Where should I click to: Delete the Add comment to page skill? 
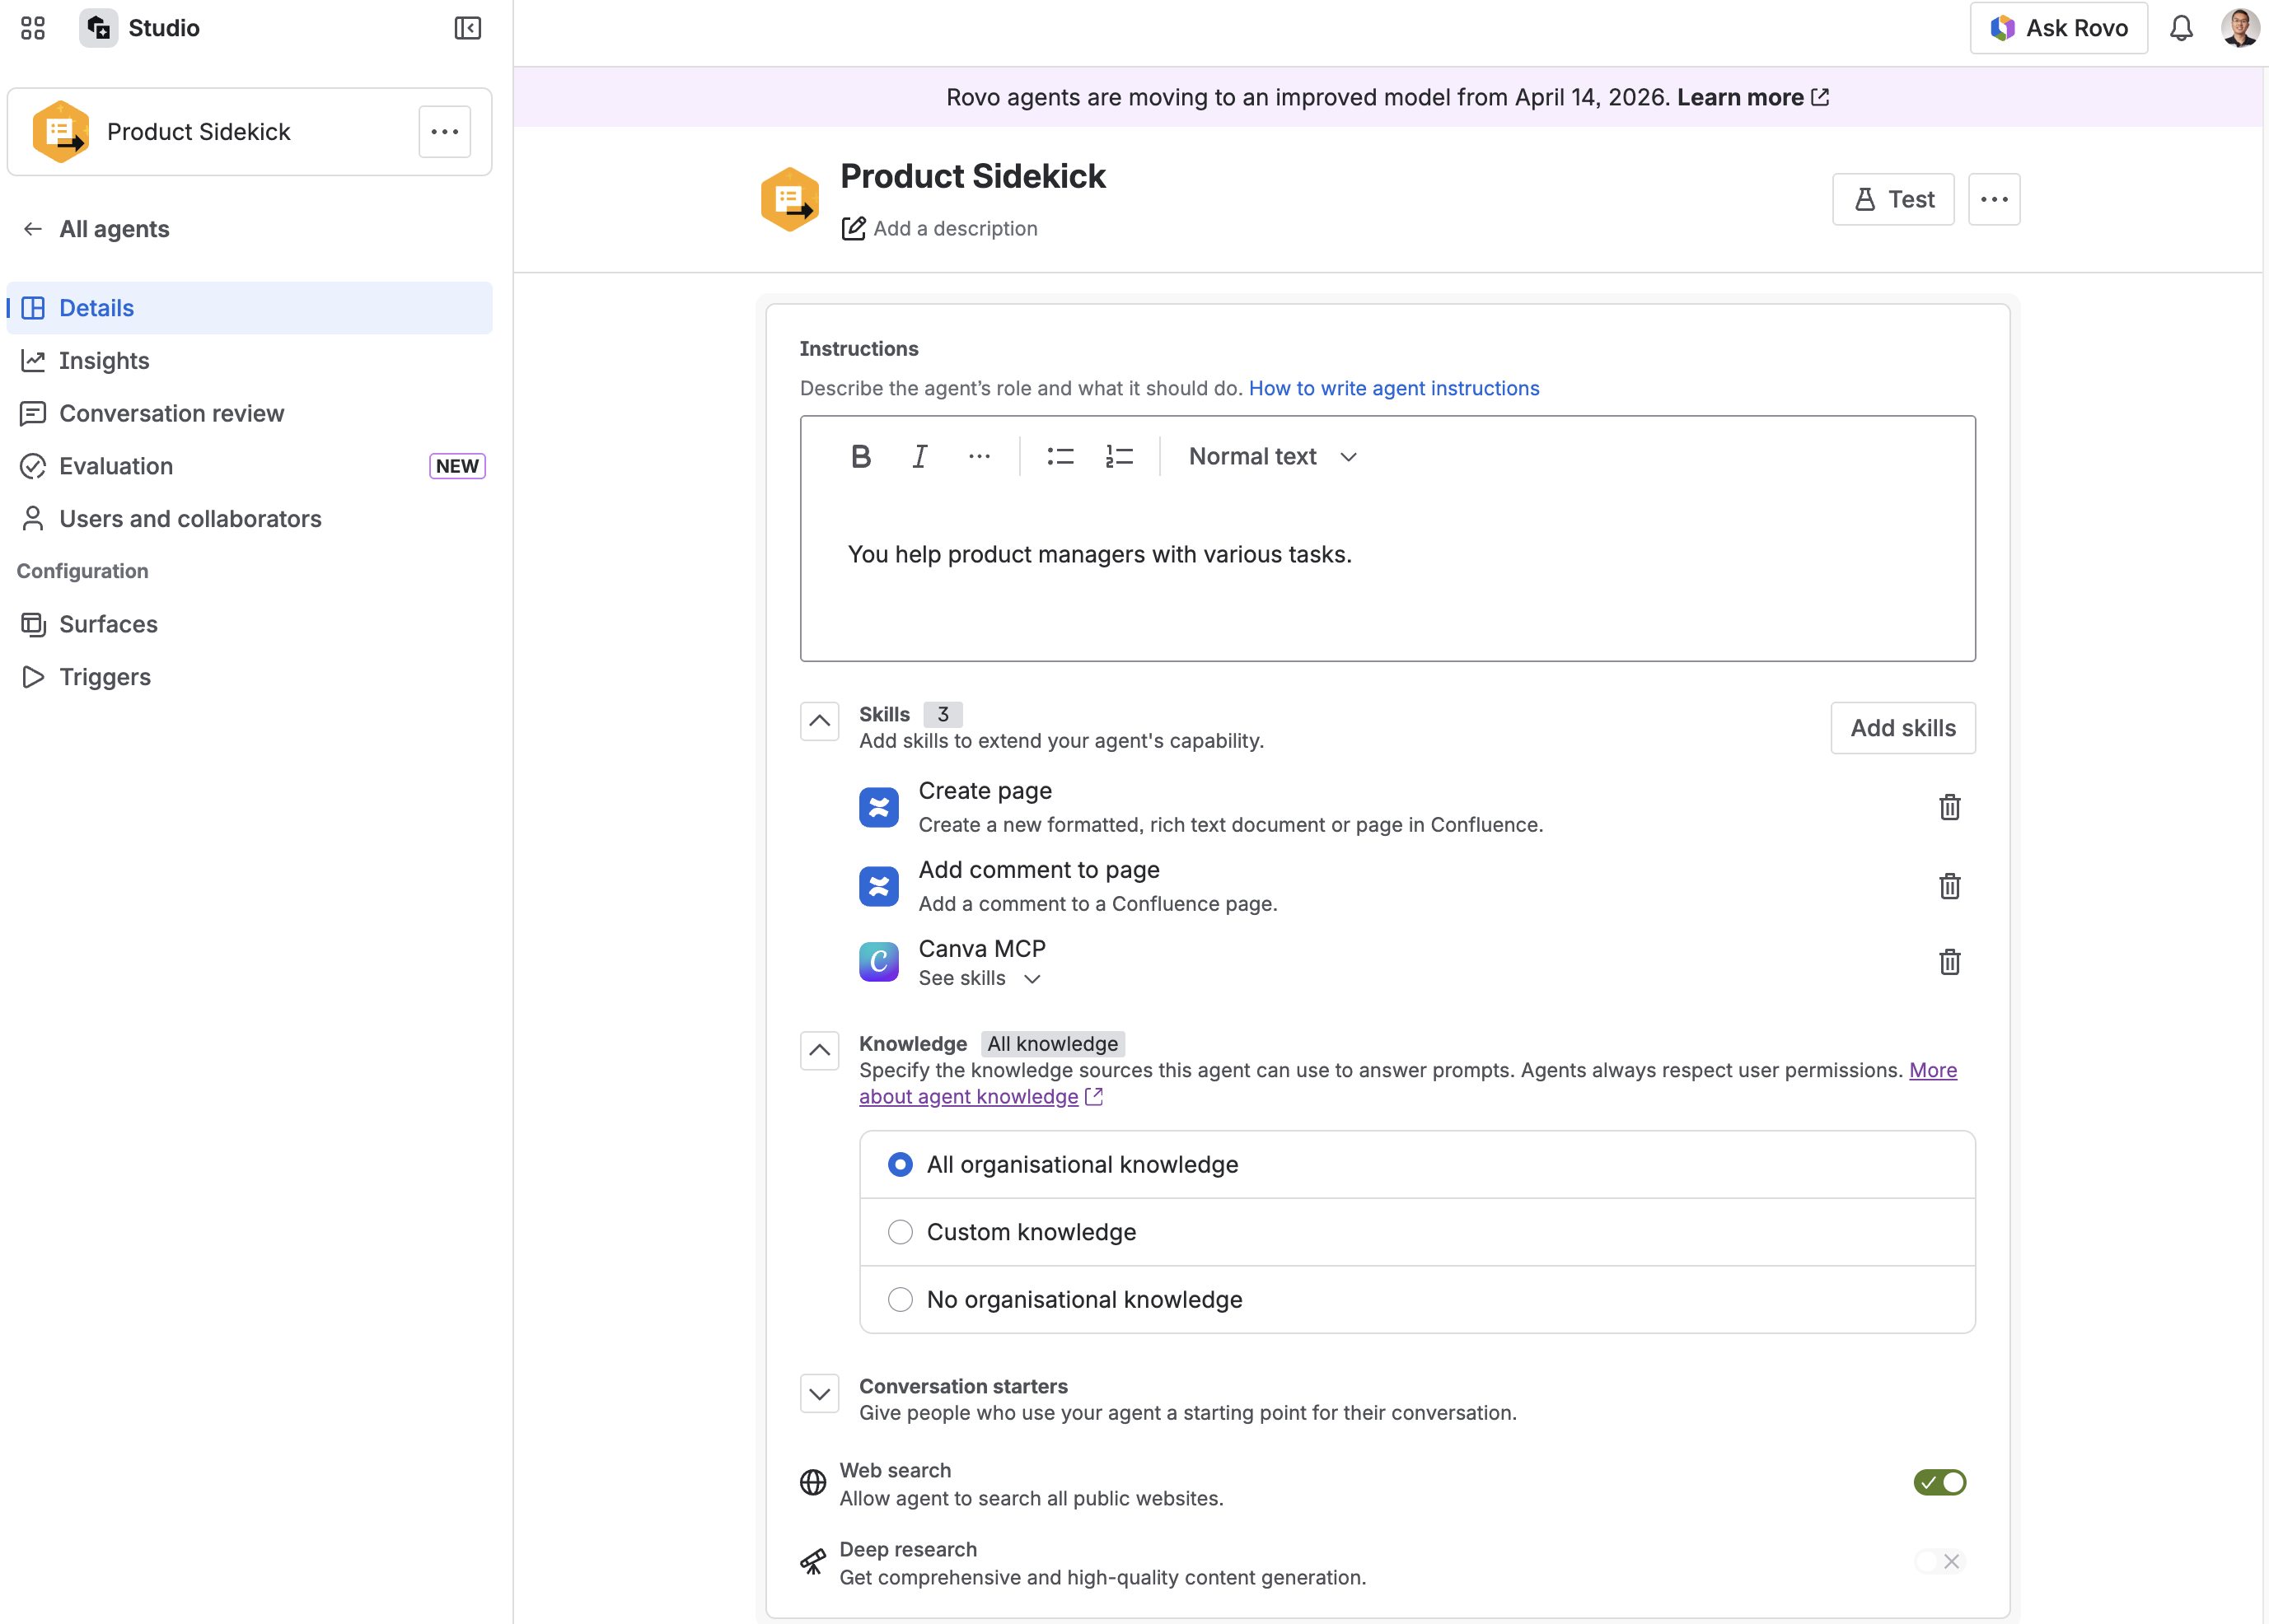1949,886
